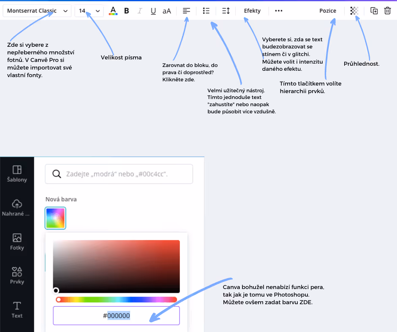Open the three-dot more options menu
Image resolution: width=397 pixels, height=332 pixels.
(x=278, y=11)
